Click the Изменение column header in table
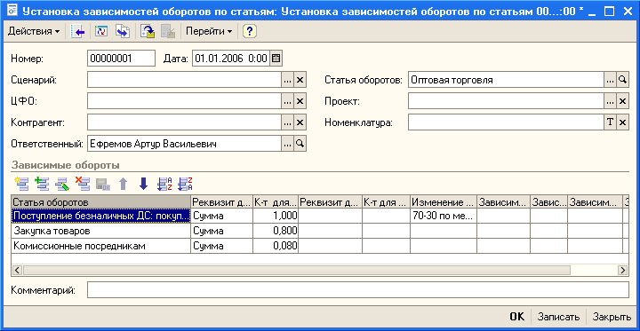Viewport: 640px width, 331px height. [444, 201]
